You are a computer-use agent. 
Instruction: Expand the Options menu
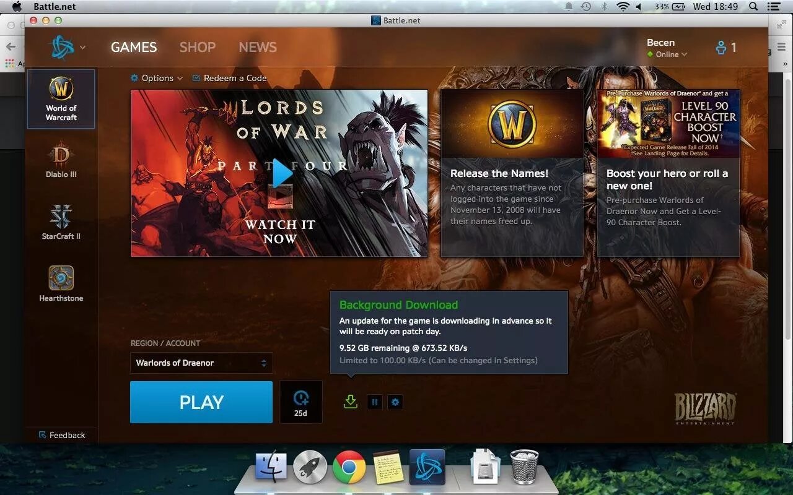pyautogui.click(x=156, y=78)
